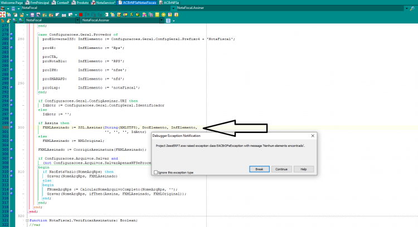Toggle breakpoint dot on line 294

[x=12, y=101]
